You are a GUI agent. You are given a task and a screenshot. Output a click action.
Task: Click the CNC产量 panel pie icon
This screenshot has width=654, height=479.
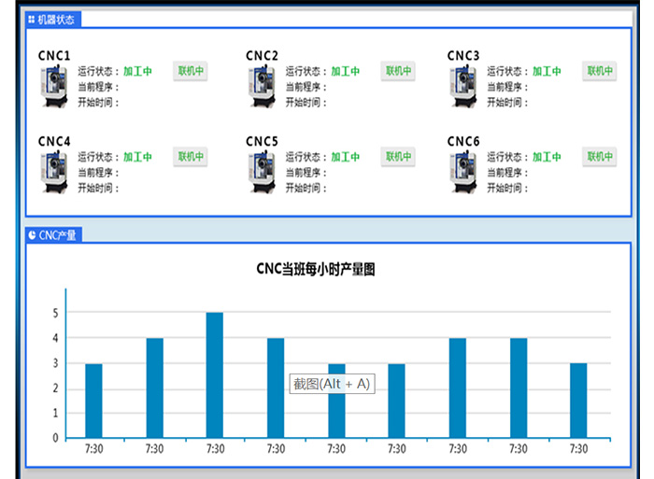click(32, 235)
